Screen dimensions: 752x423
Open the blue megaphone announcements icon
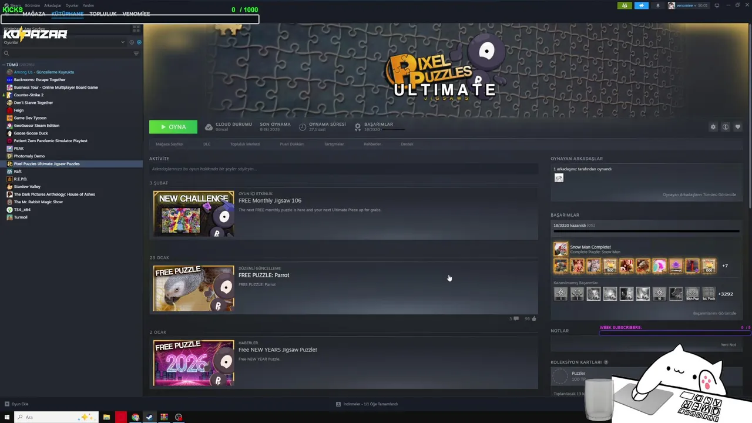642,5
